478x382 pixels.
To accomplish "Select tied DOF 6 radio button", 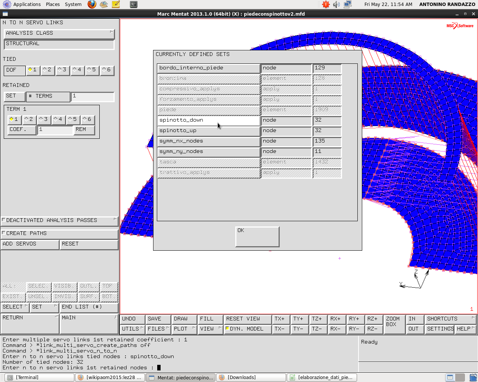I will click(107, 70).
